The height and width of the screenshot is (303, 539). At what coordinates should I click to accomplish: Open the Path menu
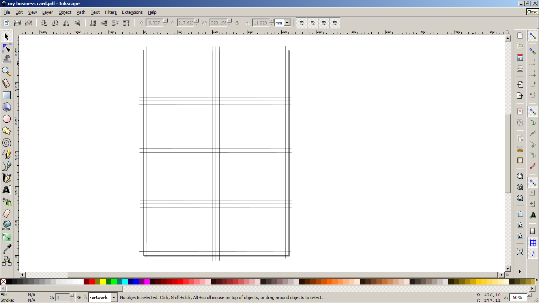81,12
